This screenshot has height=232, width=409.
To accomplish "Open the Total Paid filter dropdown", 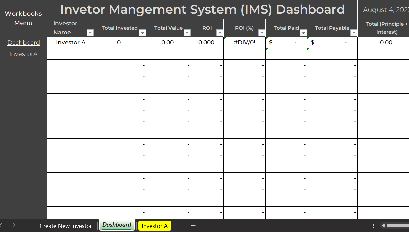I will [x=303, y=33].
